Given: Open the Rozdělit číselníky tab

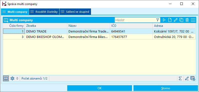Looking at the screenshot, I should [x=44, y=12].
